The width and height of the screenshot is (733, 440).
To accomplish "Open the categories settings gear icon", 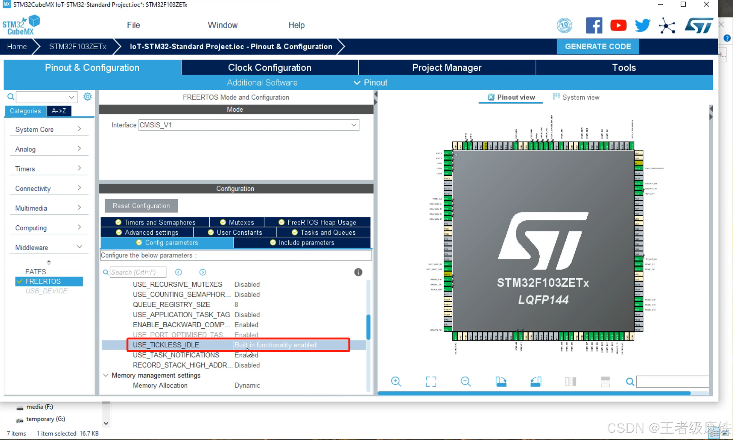I will click(x=88, y=97).
